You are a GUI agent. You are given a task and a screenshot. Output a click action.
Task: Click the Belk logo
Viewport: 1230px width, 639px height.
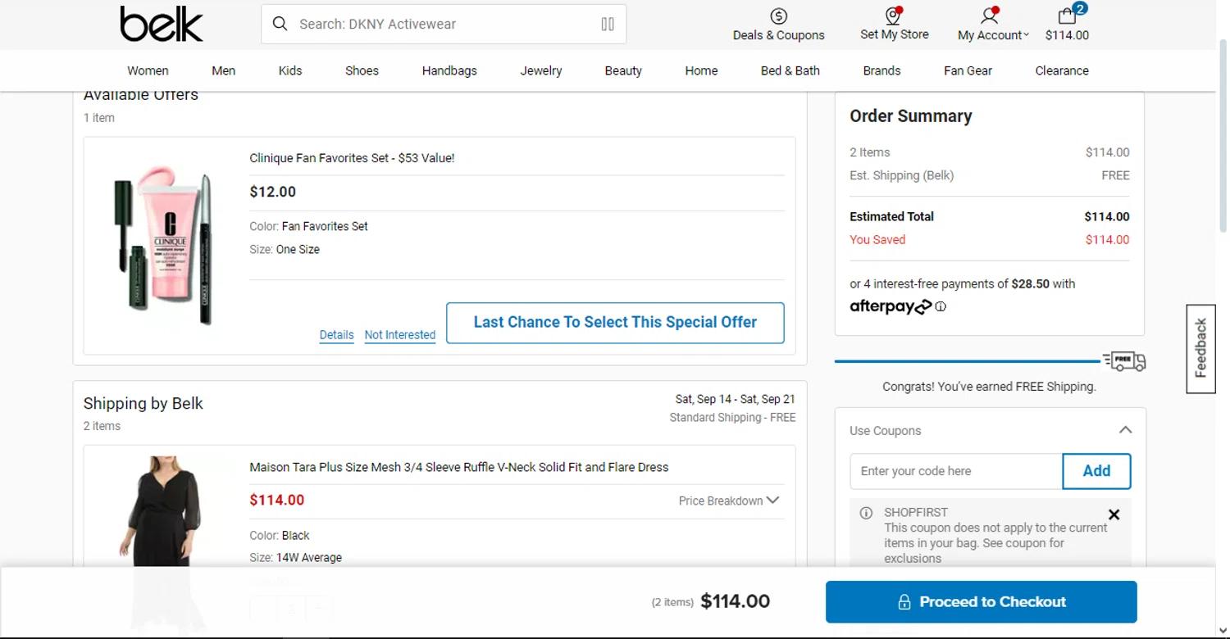[x=162, y=24]
